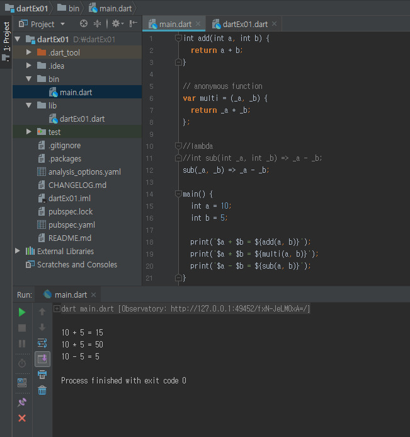
Task: Click line number 12 in the gutter
Action: point(149,170)
